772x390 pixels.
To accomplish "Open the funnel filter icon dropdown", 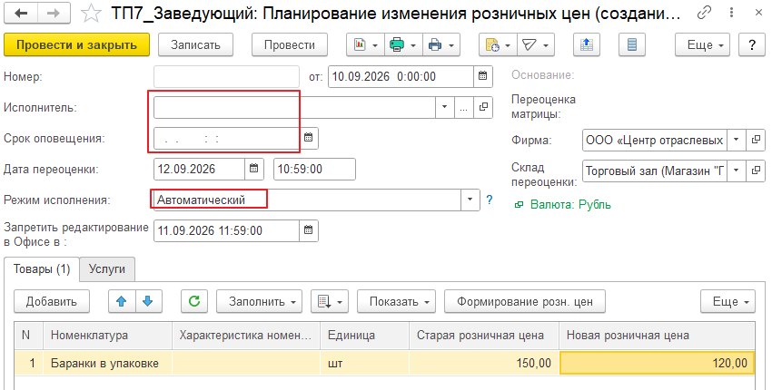I will (x=536, y=44).
